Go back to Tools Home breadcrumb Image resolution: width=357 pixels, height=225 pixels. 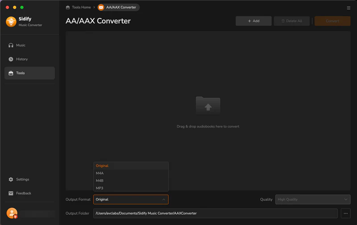79,7
